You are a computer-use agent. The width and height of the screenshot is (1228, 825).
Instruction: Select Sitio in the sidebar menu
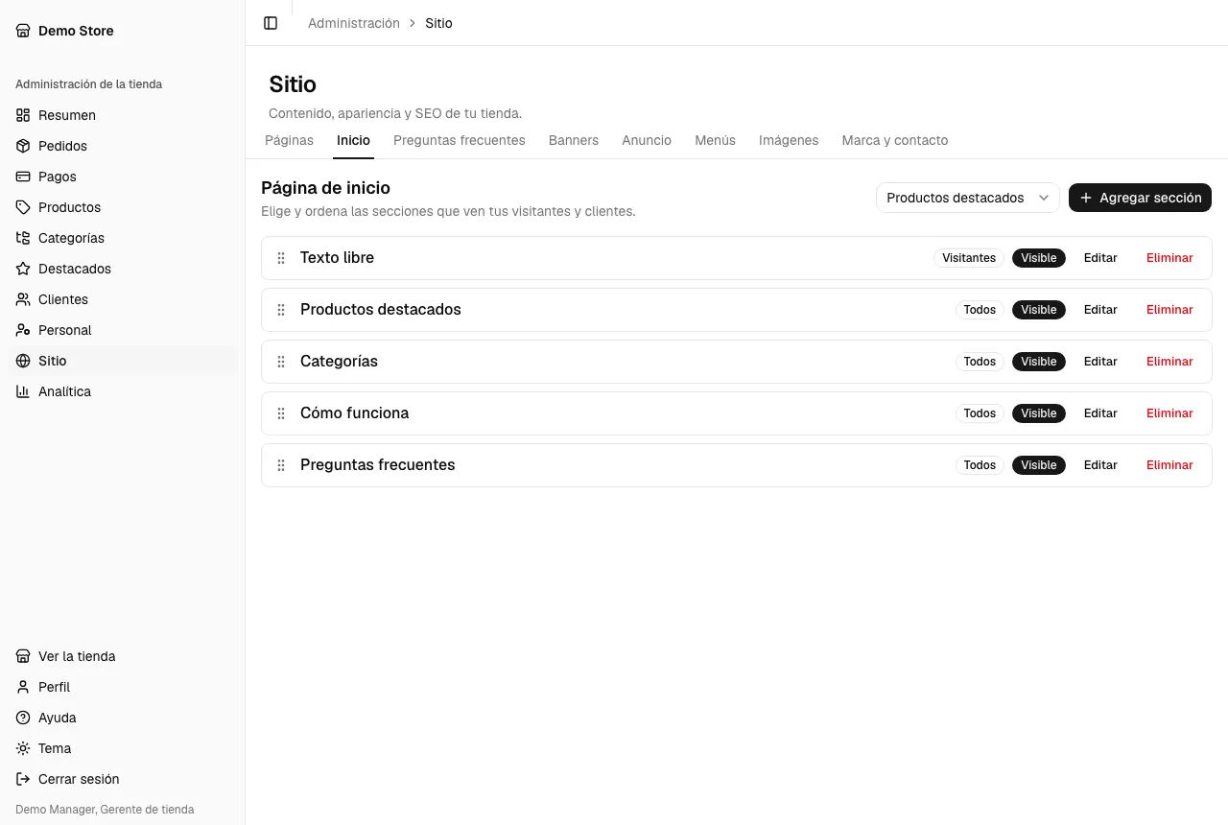[x=123, y=361]
